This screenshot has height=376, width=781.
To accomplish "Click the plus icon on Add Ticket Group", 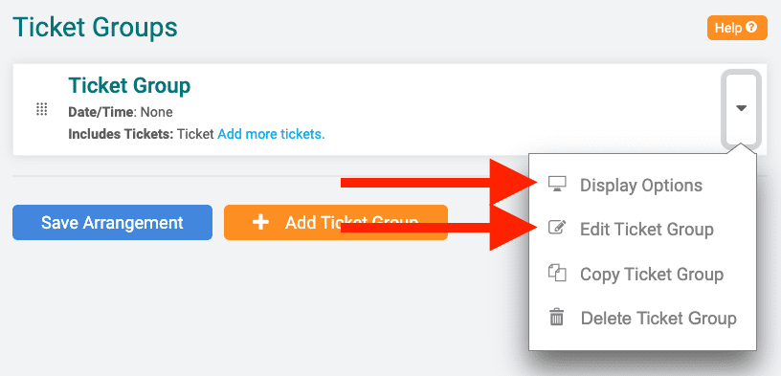I will tap(260, 223).
